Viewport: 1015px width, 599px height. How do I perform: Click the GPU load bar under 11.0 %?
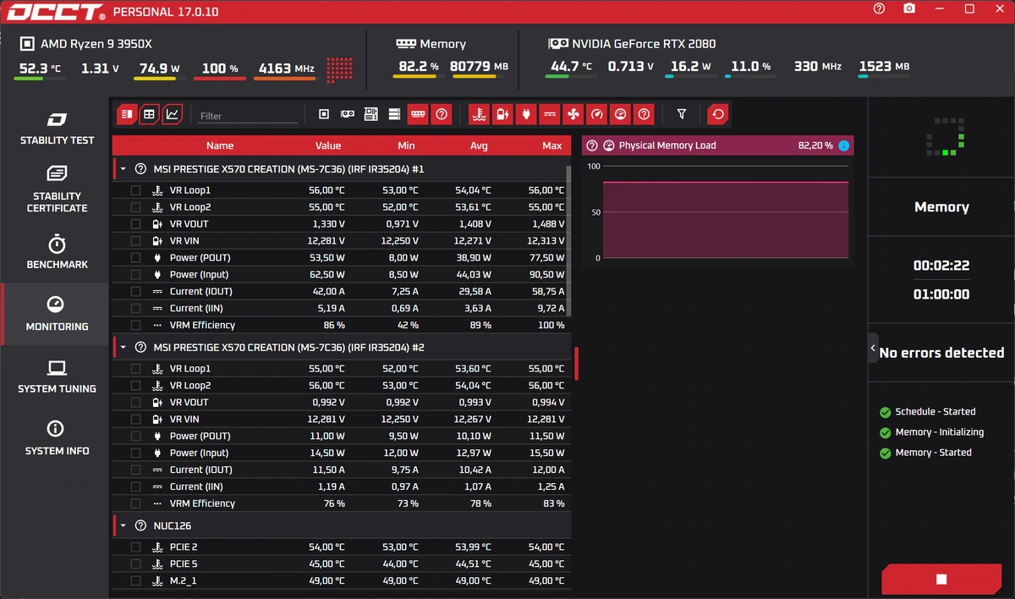click(x=750, y=77)
